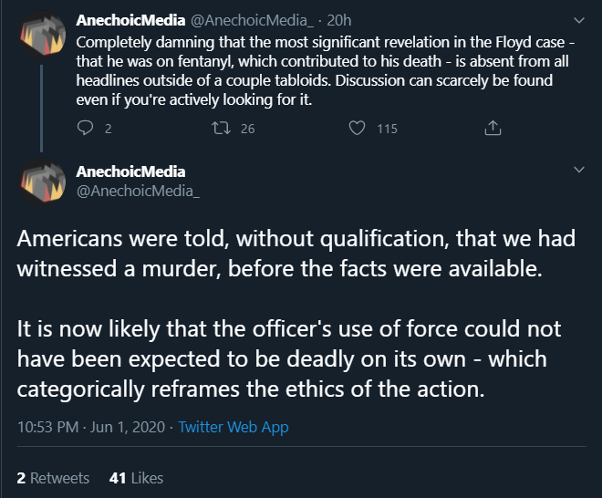
Task: View the 41 Likes list
Action: (135, 478)
